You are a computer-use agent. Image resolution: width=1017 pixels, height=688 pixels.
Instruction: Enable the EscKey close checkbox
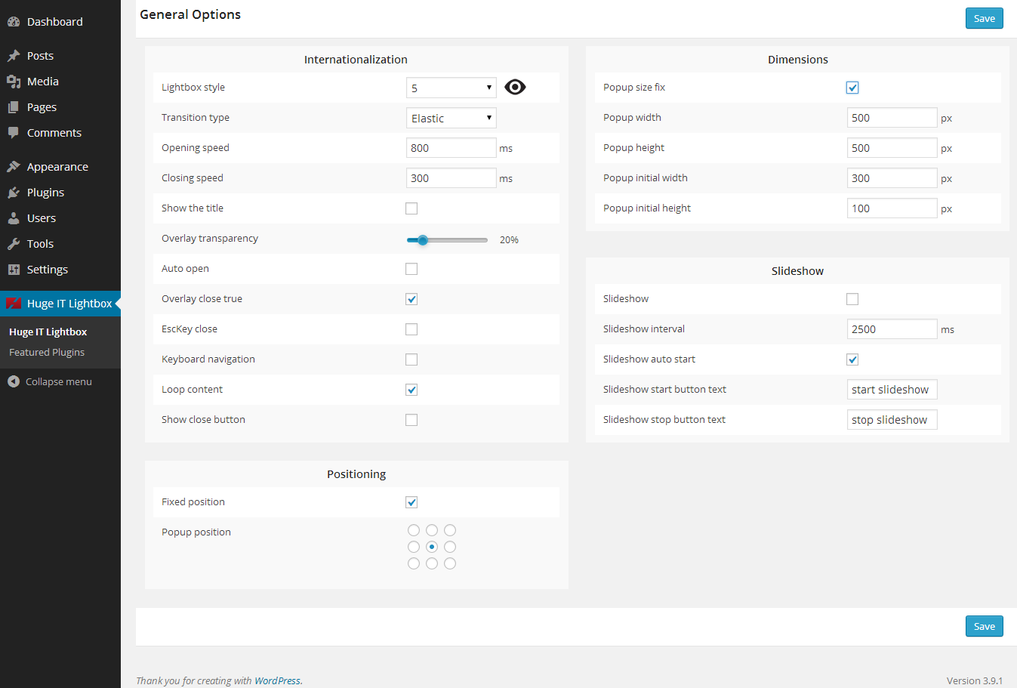point(411,329)
